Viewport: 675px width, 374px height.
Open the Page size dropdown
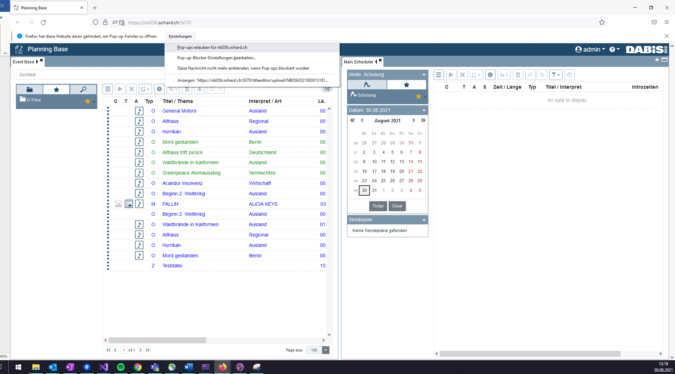point(326,350)
